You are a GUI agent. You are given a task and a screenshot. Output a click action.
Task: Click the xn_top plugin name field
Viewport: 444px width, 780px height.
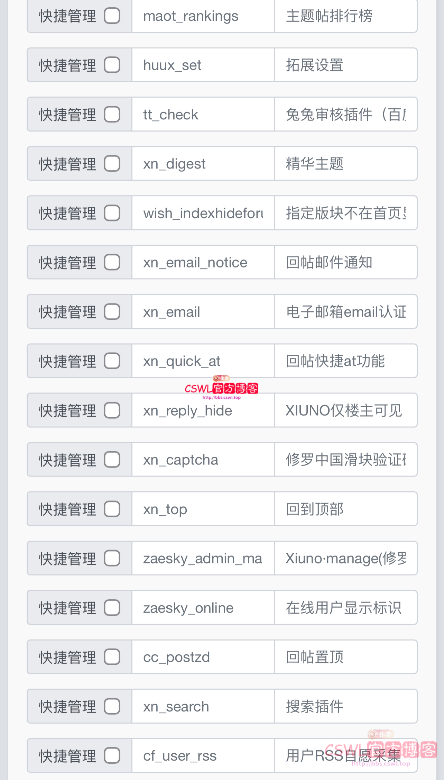[x=203, y=509]
